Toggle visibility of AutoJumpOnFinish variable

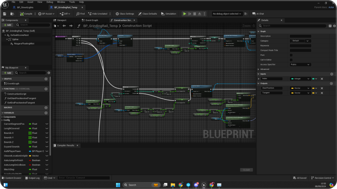[x=47, y=160]
